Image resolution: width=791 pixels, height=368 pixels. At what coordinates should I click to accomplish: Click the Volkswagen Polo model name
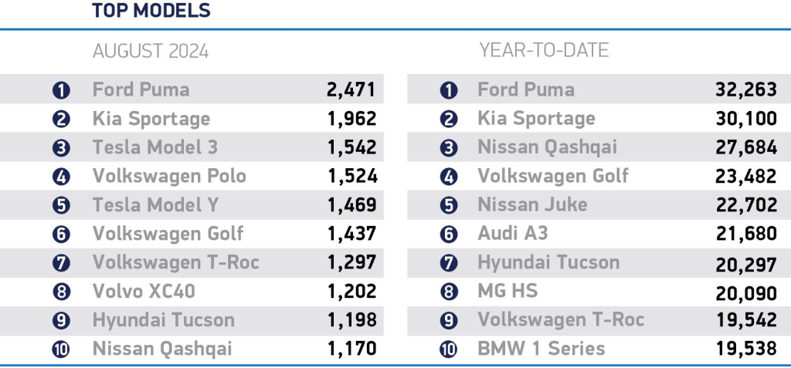169,176
